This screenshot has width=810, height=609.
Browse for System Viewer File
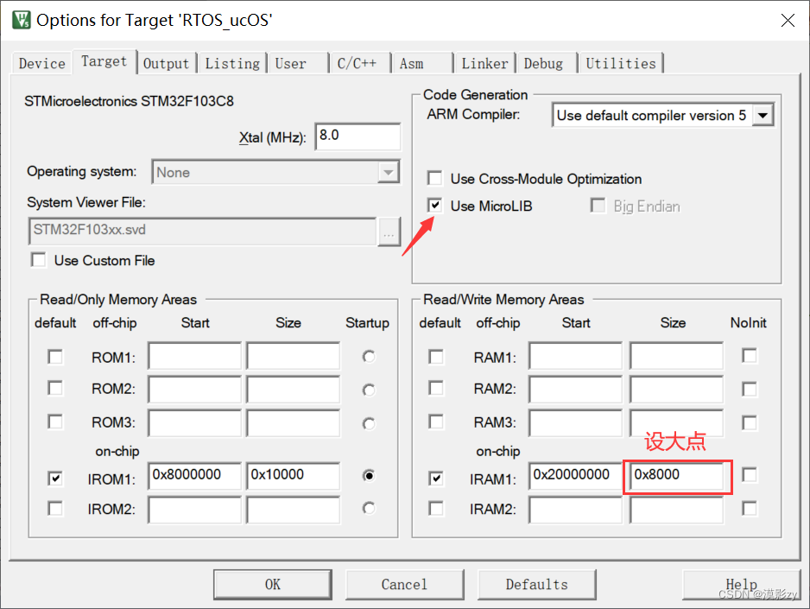click(389, 232)
